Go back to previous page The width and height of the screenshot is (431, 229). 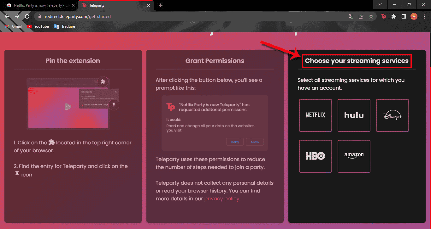pos(7,16)
